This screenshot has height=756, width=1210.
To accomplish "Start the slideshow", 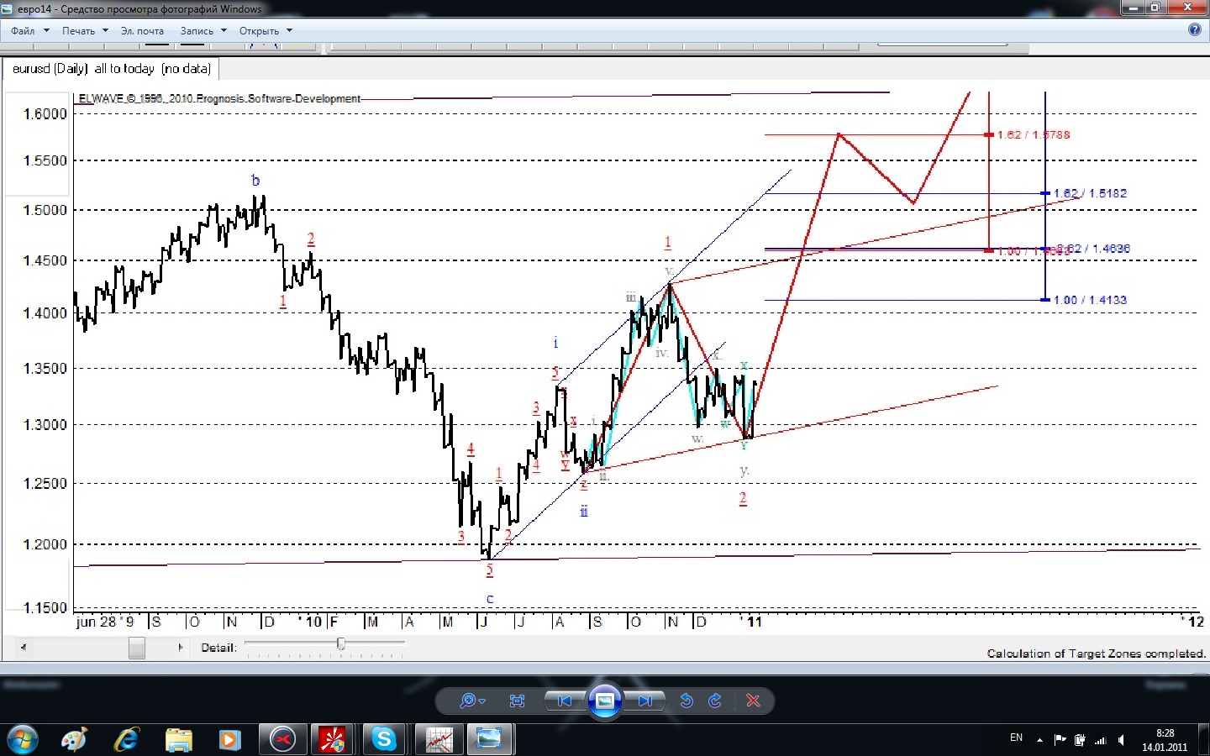I will click(x=604, y=701).
